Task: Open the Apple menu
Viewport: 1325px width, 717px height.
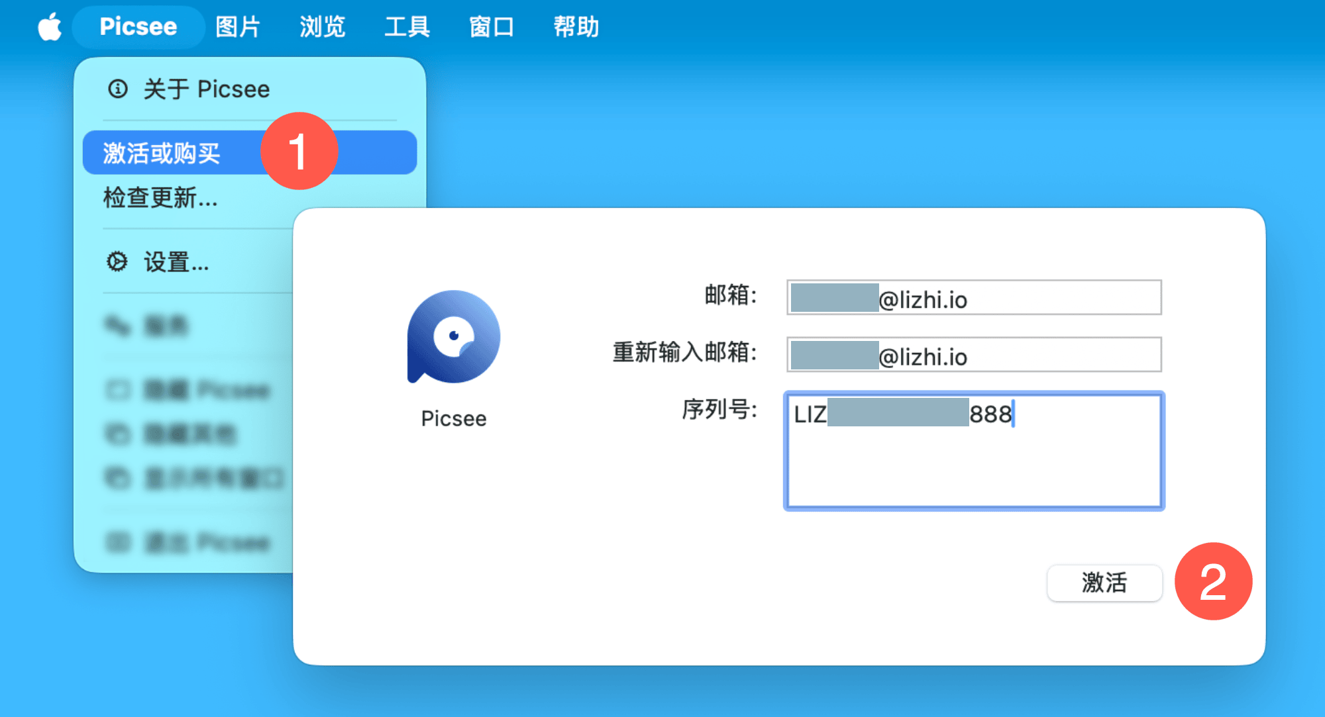Action: coord(50,27)
